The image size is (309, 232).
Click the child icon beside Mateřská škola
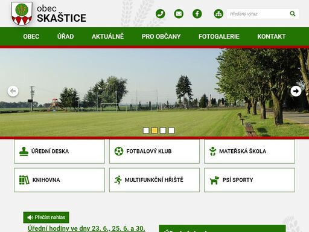pyautogui.click(x=212, y=151)
